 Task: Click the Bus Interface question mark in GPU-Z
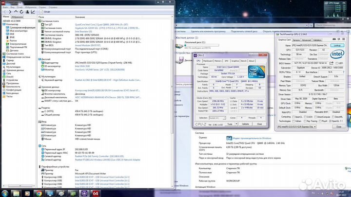pos(344,72)
